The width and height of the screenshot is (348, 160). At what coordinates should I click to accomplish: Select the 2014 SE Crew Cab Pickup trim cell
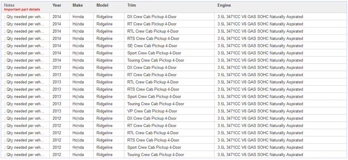pos(169,46)
